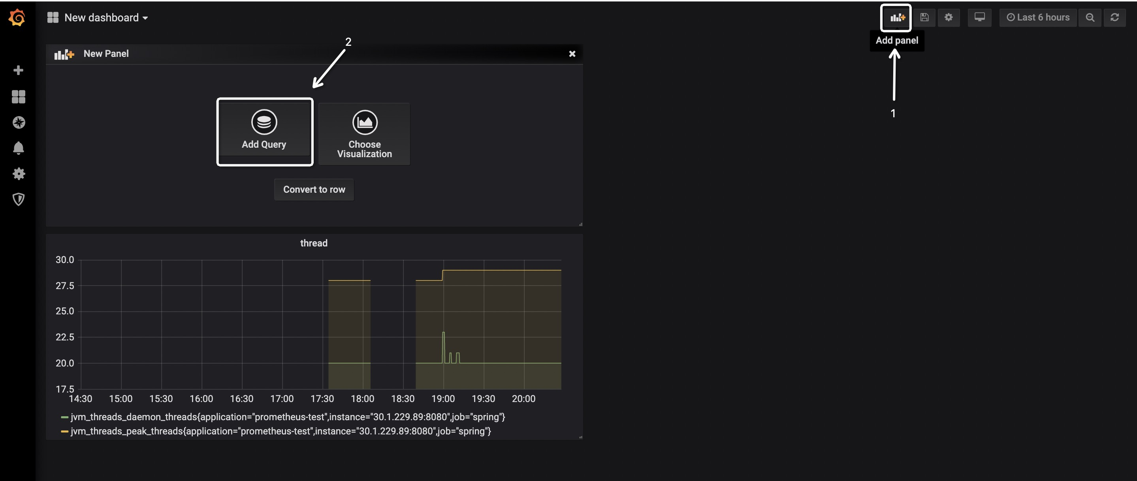Click the Choose Visualization button
Image resolution: width=1137 pixels, height=481 pixels.
tap(364, 134)
